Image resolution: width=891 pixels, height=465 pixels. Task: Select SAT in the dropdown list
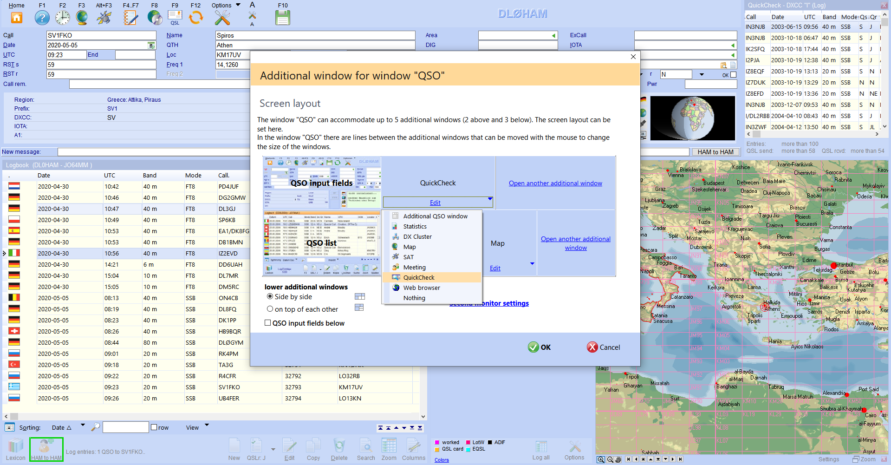[x=432, y=257]
